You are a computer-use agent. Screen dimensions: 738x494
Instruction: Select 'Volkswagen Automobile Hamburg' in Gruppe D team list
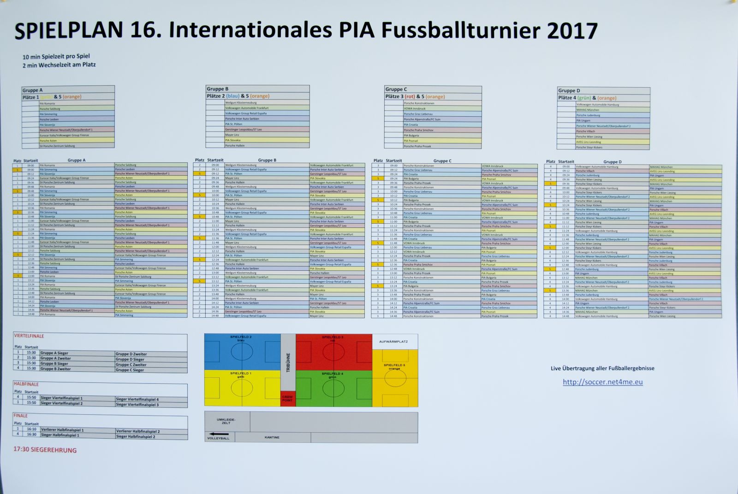(x=612, y=105)
